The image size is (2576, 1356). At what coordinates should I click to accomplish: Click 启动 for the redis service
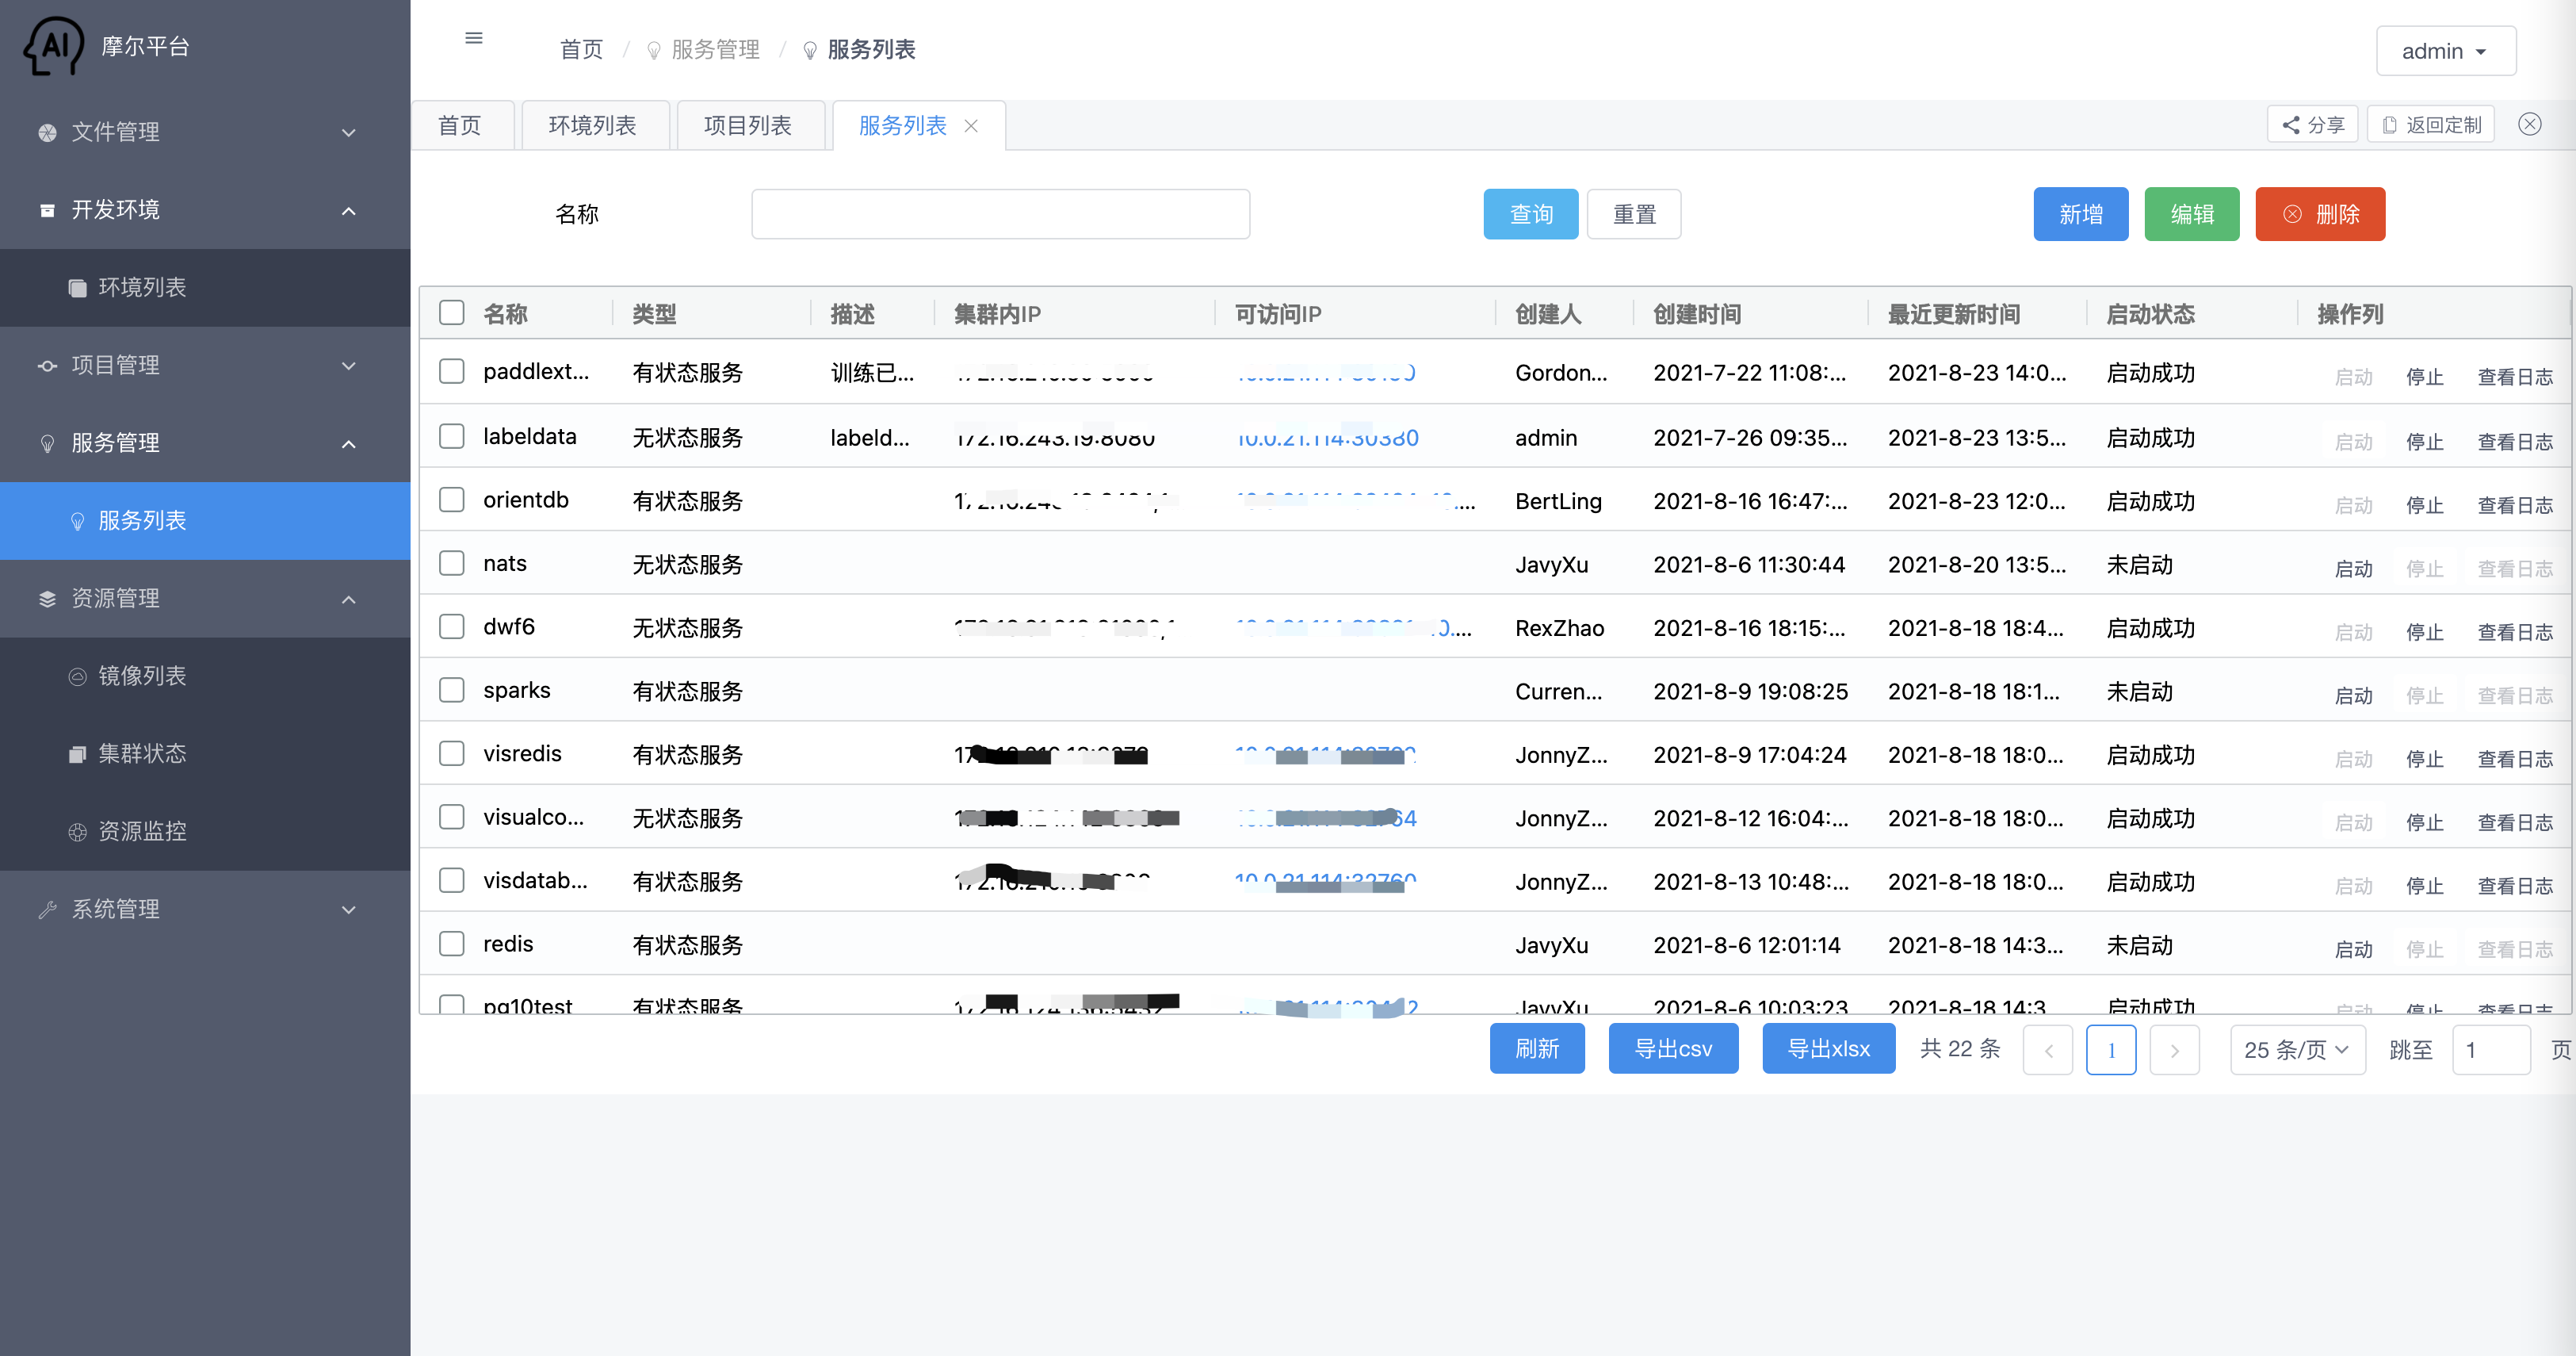pos(2353,948)
